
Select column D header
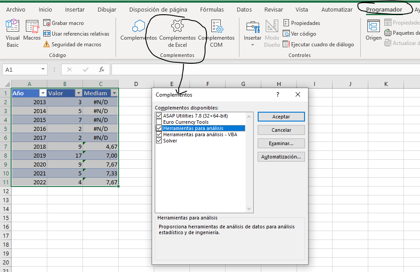[136, 84]
